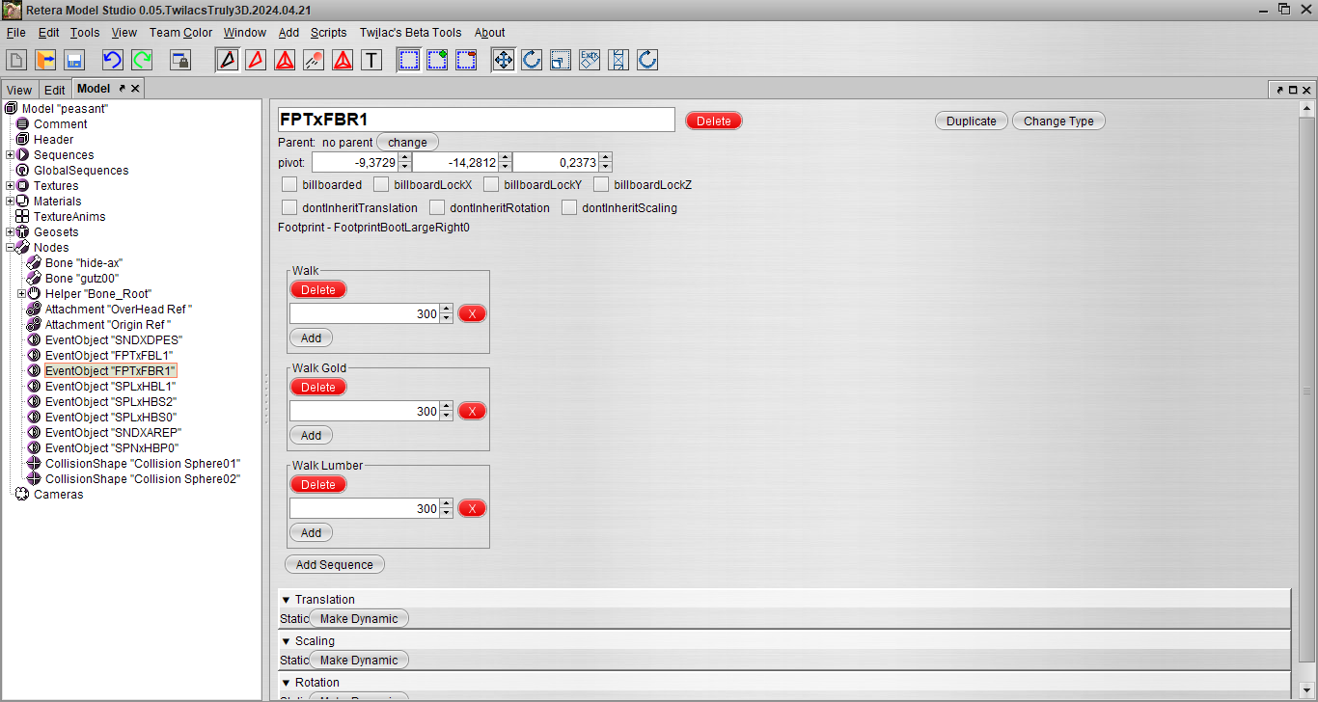Choose the solid red triangle selection mode icon
Viewport: 1318px width, 702px height.
(x=343, y=60)
